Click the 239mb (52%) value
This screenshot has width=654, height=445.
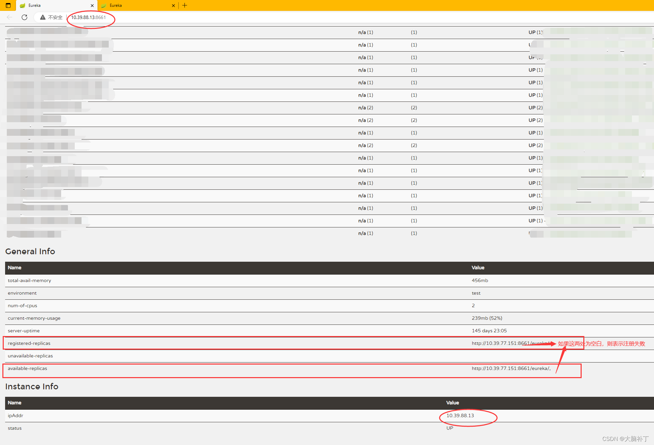[x=487, y=318]
